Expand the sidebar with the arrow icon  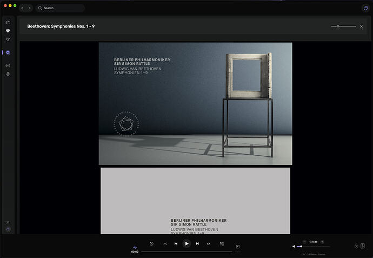[8, 222]
